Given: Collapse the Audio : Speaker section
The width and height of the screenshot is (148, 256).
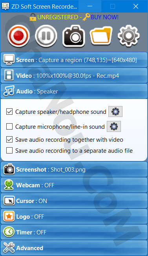Looking at the screenshot, I should tap(74, 91).
